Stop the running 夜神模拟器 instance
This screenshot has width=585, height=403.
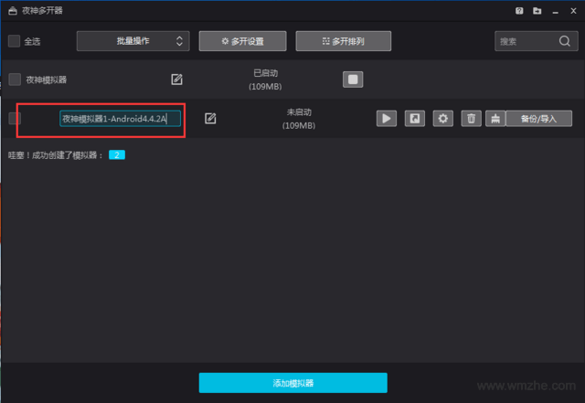pos(353,80)
